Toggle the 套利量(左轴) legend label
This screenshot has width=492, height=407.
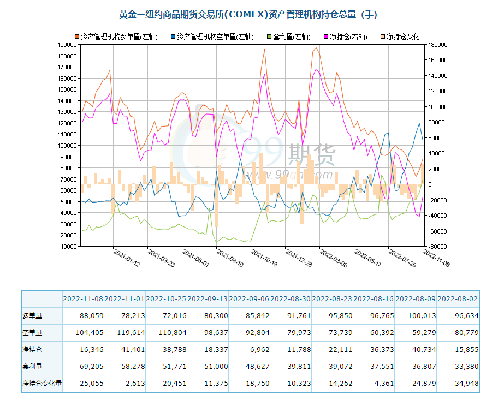[292, 37]
